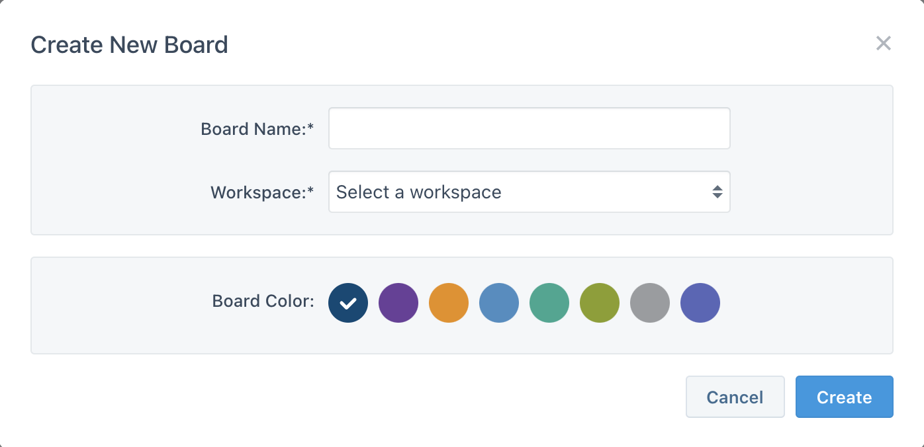Click the Board Name input field
This screenshot has width=924, height=447.
point(530,128)
